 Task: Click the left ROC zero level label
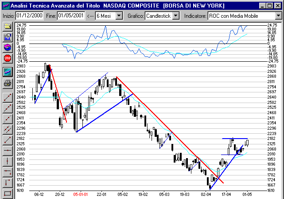click(18, 44)
